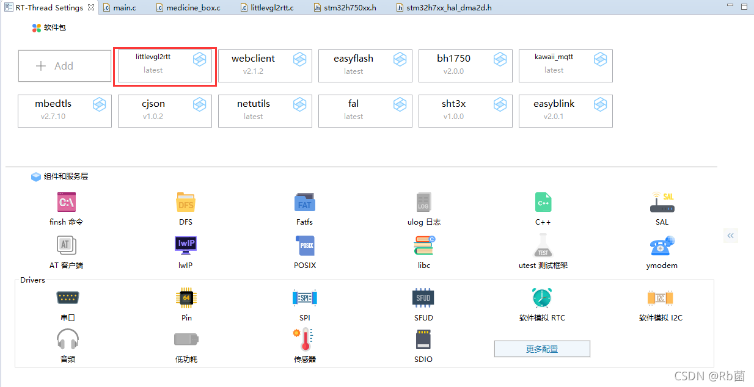
Task: Toggle the software I2C driver icon
Action: coord(660,298)
